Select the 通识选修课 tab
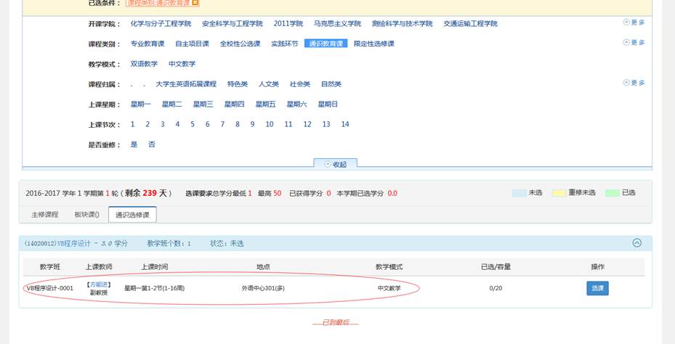 pyautogui.click(x=132, y=215)
